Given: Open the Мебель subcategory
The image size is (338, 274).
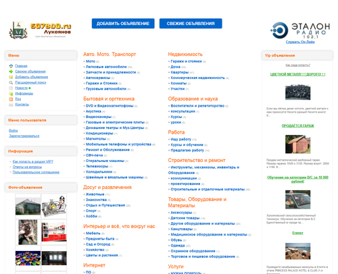Looking at the screenshot, I should pos(93,234).
